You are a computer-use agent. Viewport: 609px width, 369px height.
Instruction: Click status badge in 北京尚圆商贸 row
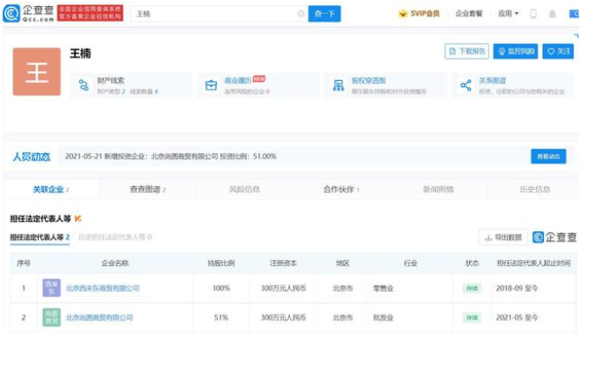pos(472,318)
